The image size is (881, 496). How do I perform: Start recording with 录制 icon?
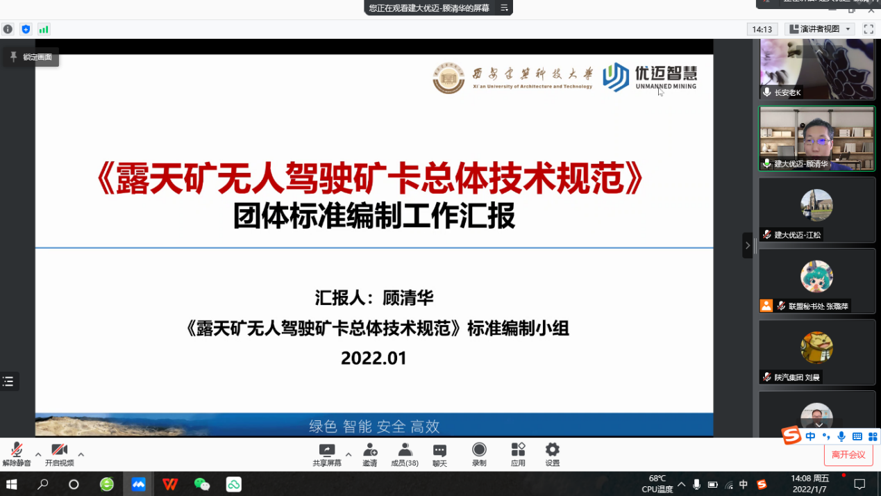(479, 454)
